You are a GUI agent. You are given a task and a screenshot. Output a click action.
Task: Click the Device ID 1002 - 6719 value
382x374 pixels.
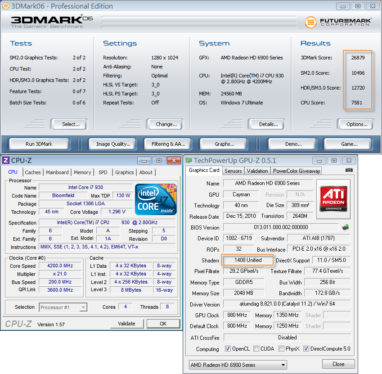point(238,238)
